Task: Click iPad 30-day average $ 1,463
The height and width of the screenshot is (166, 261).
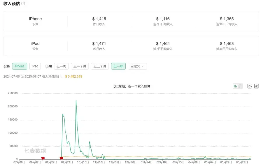Action: (x=227, y=44)
